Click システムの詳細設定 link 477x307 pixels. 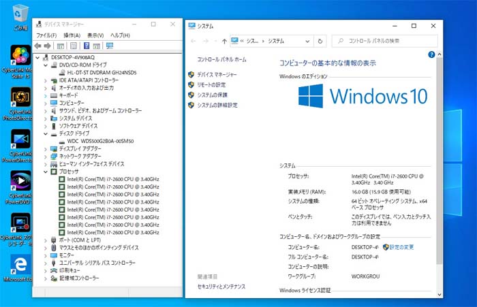(x=217, y=106)
